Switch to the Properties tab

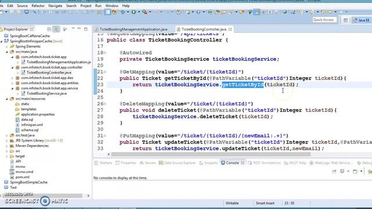[126, 163]
